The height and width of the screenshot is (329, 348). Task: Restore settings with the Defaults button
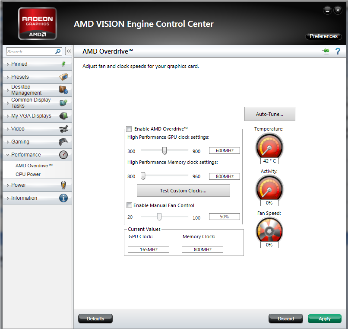pos(95,319)
